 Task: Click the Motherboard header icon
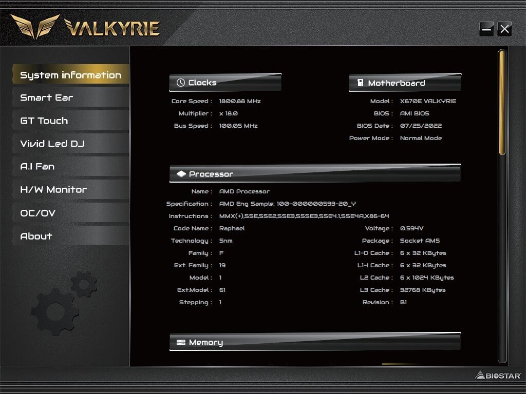(x=361, y=83)
